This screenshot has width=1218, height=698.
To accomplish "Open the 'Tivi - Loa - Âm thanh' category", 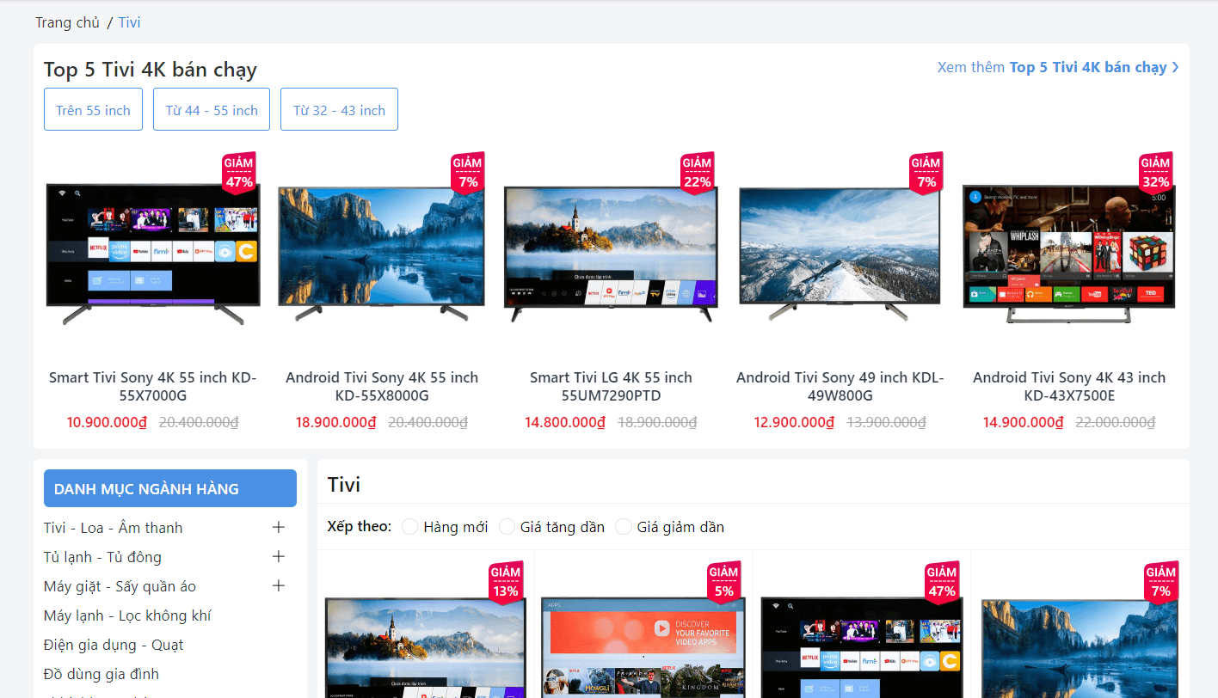I will 114,528.
